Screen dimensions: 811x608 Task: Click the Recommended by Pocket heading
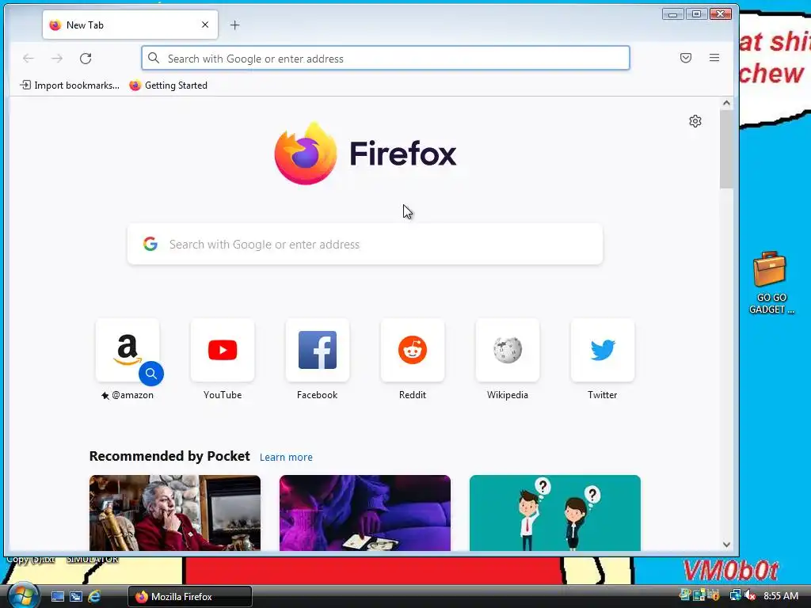[169, 456]
